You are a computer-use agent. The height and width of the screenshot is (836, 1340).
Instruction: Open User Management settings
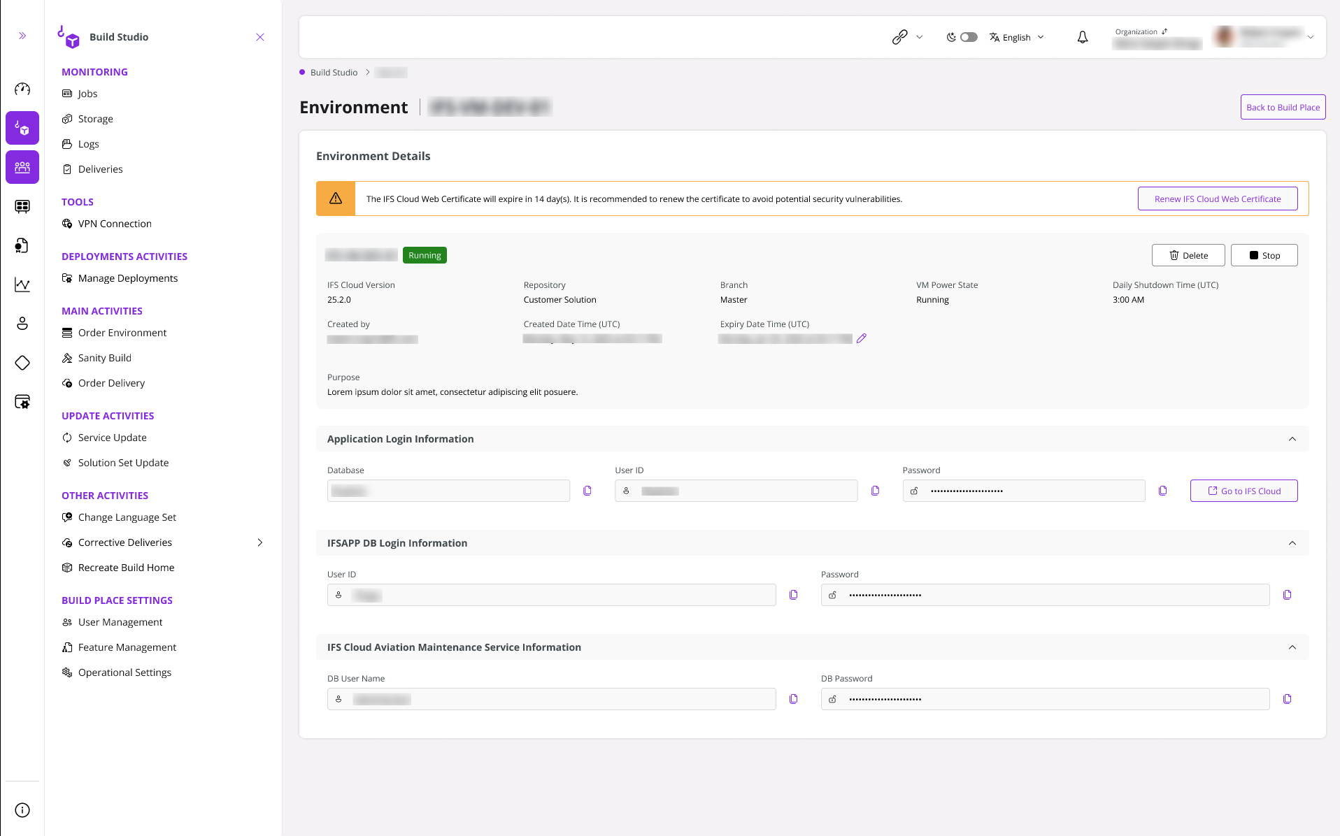coord(112,622)
